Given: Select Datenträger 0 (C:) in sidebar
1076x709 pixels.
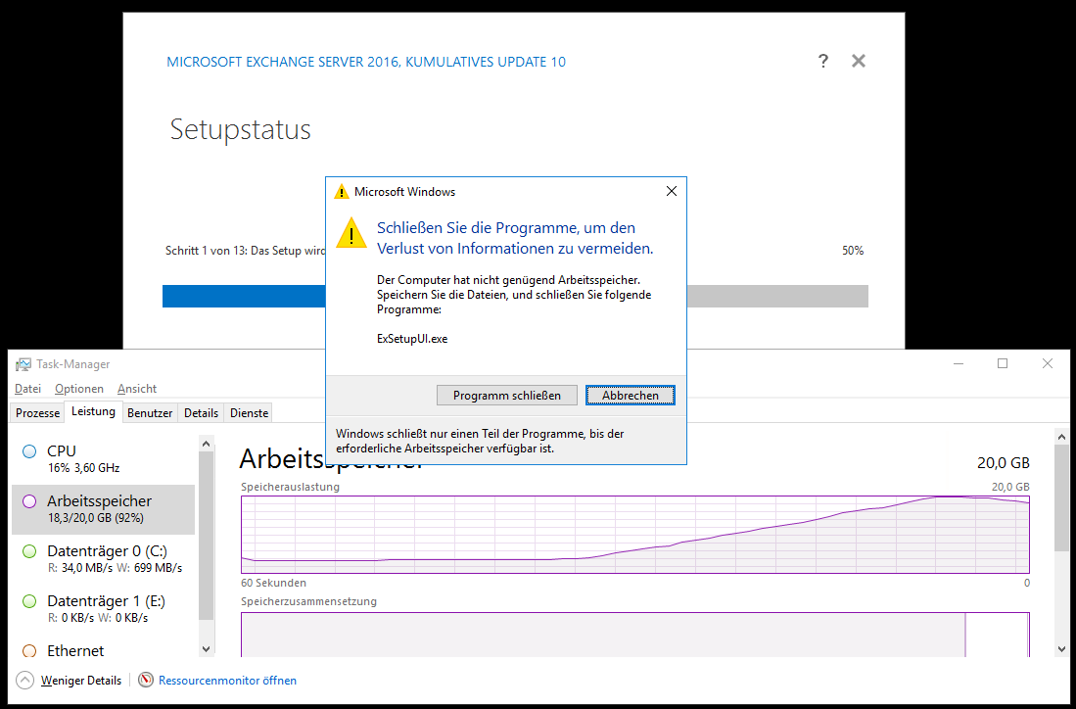Looking at the screenshot, I should (104, 559).
